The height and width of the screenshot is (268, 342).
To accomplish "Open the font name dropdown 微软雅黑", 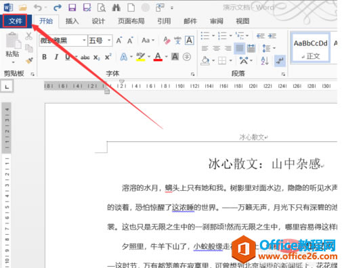I will pyautogui.click(x=84, y=41).
